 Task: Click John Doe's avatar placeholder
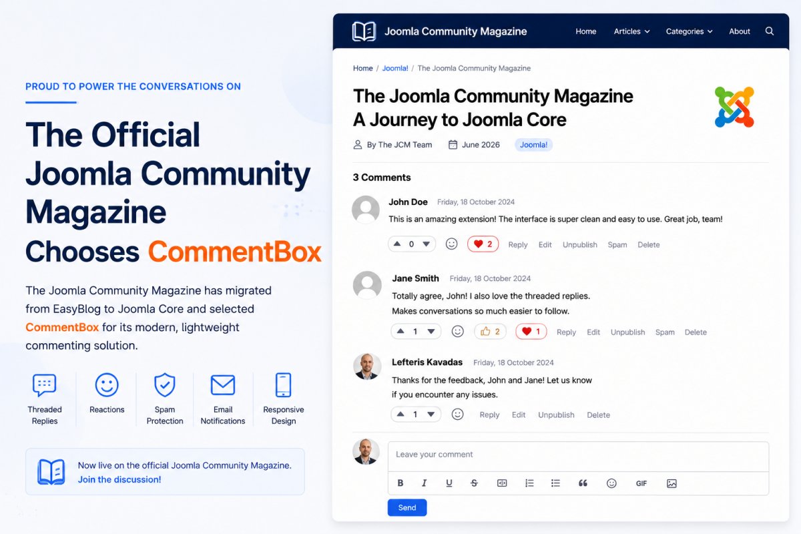click(x=366, y=210)
